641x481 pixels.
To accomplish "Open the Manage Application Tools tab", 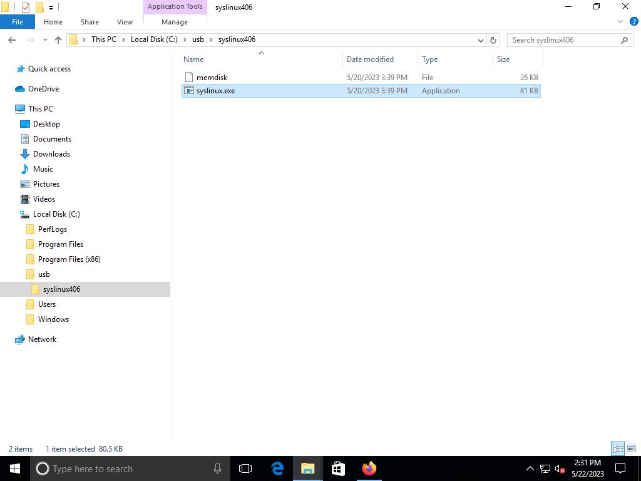I will tap(174, 22).
